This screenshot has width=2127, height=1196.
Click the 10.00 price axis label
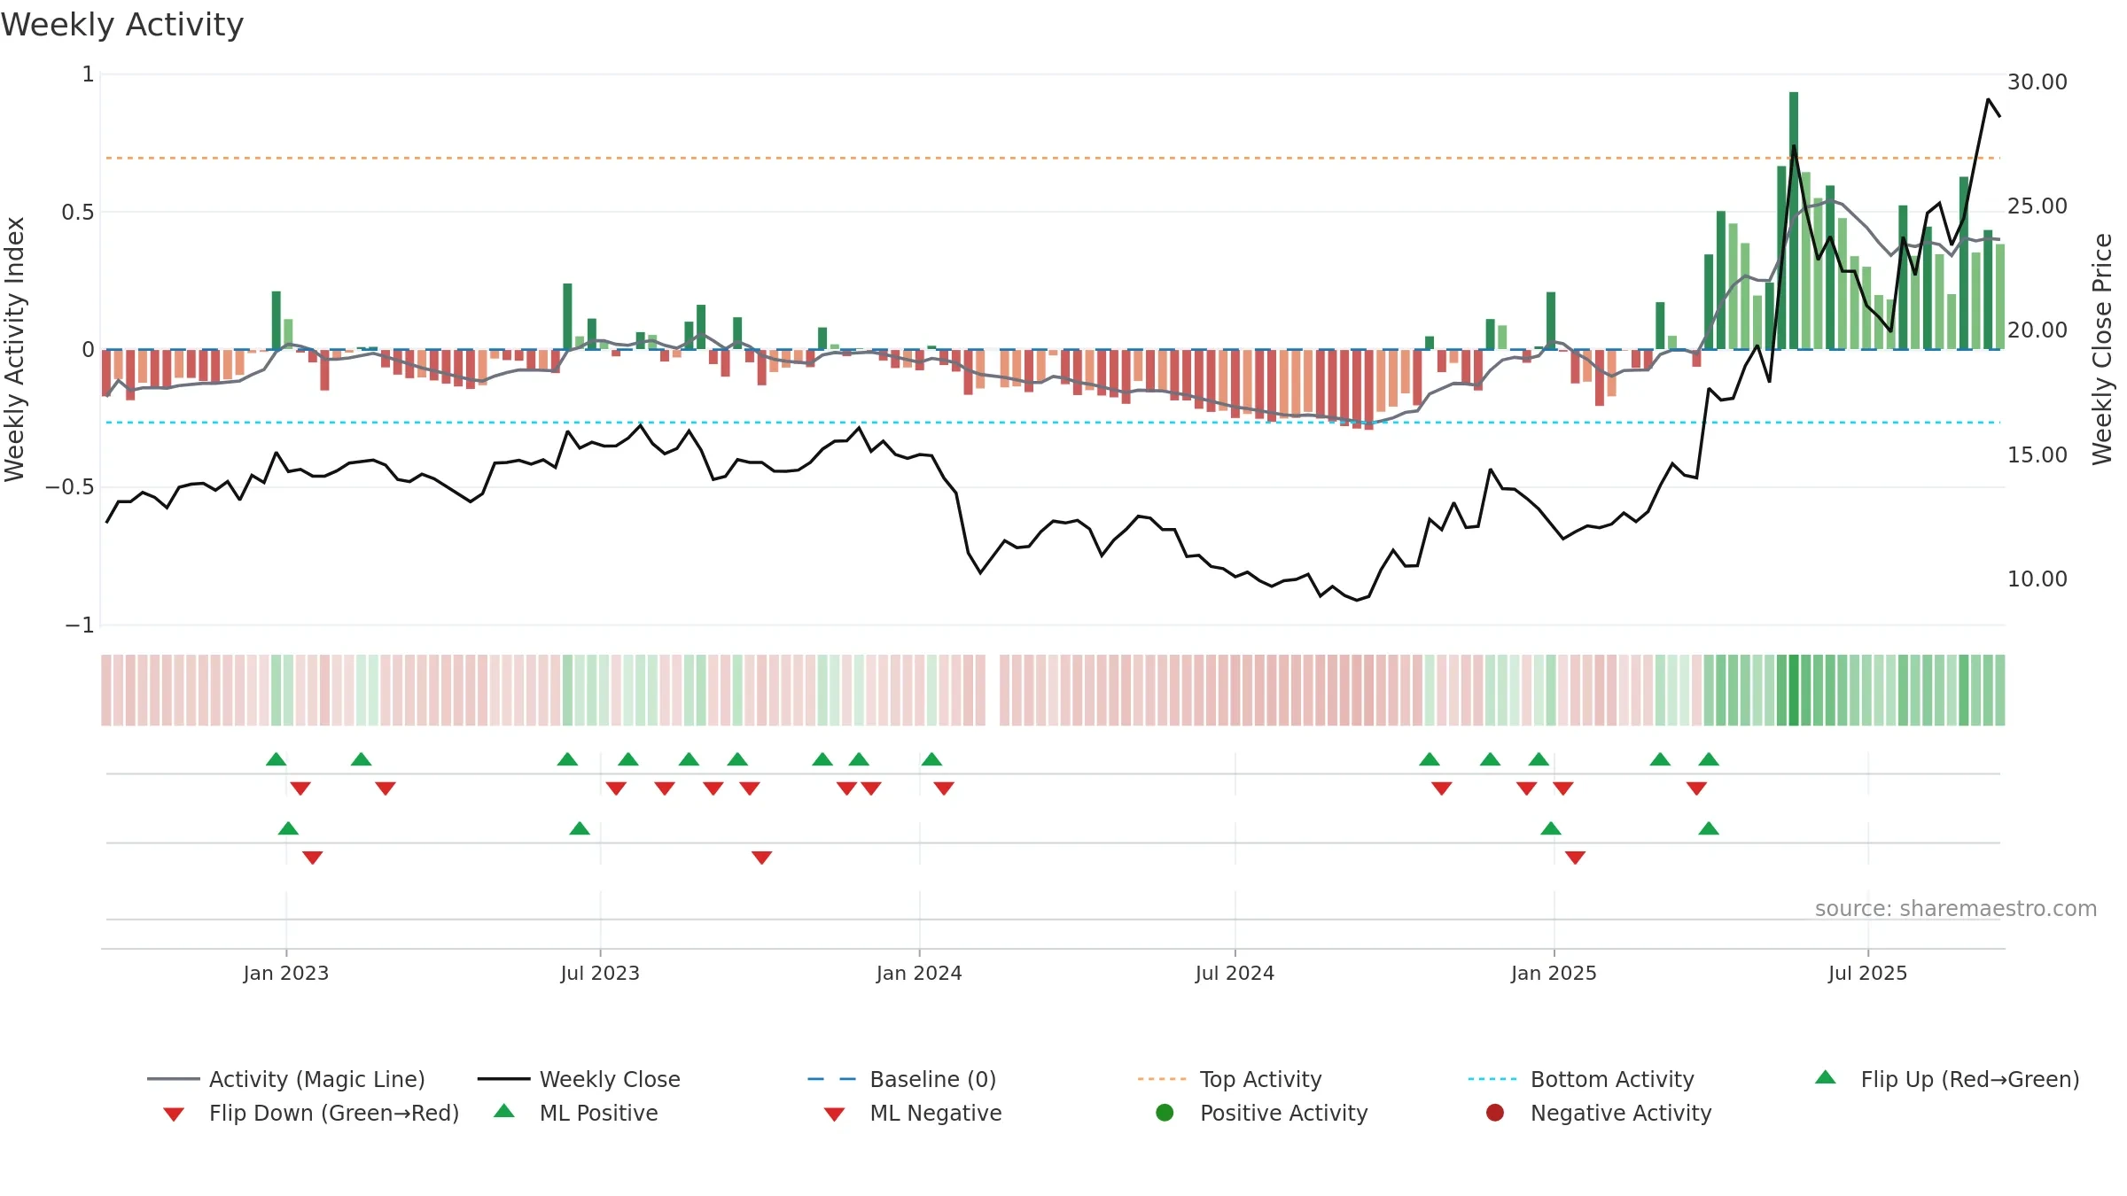pyautogui.click(x=2037, y=579)
